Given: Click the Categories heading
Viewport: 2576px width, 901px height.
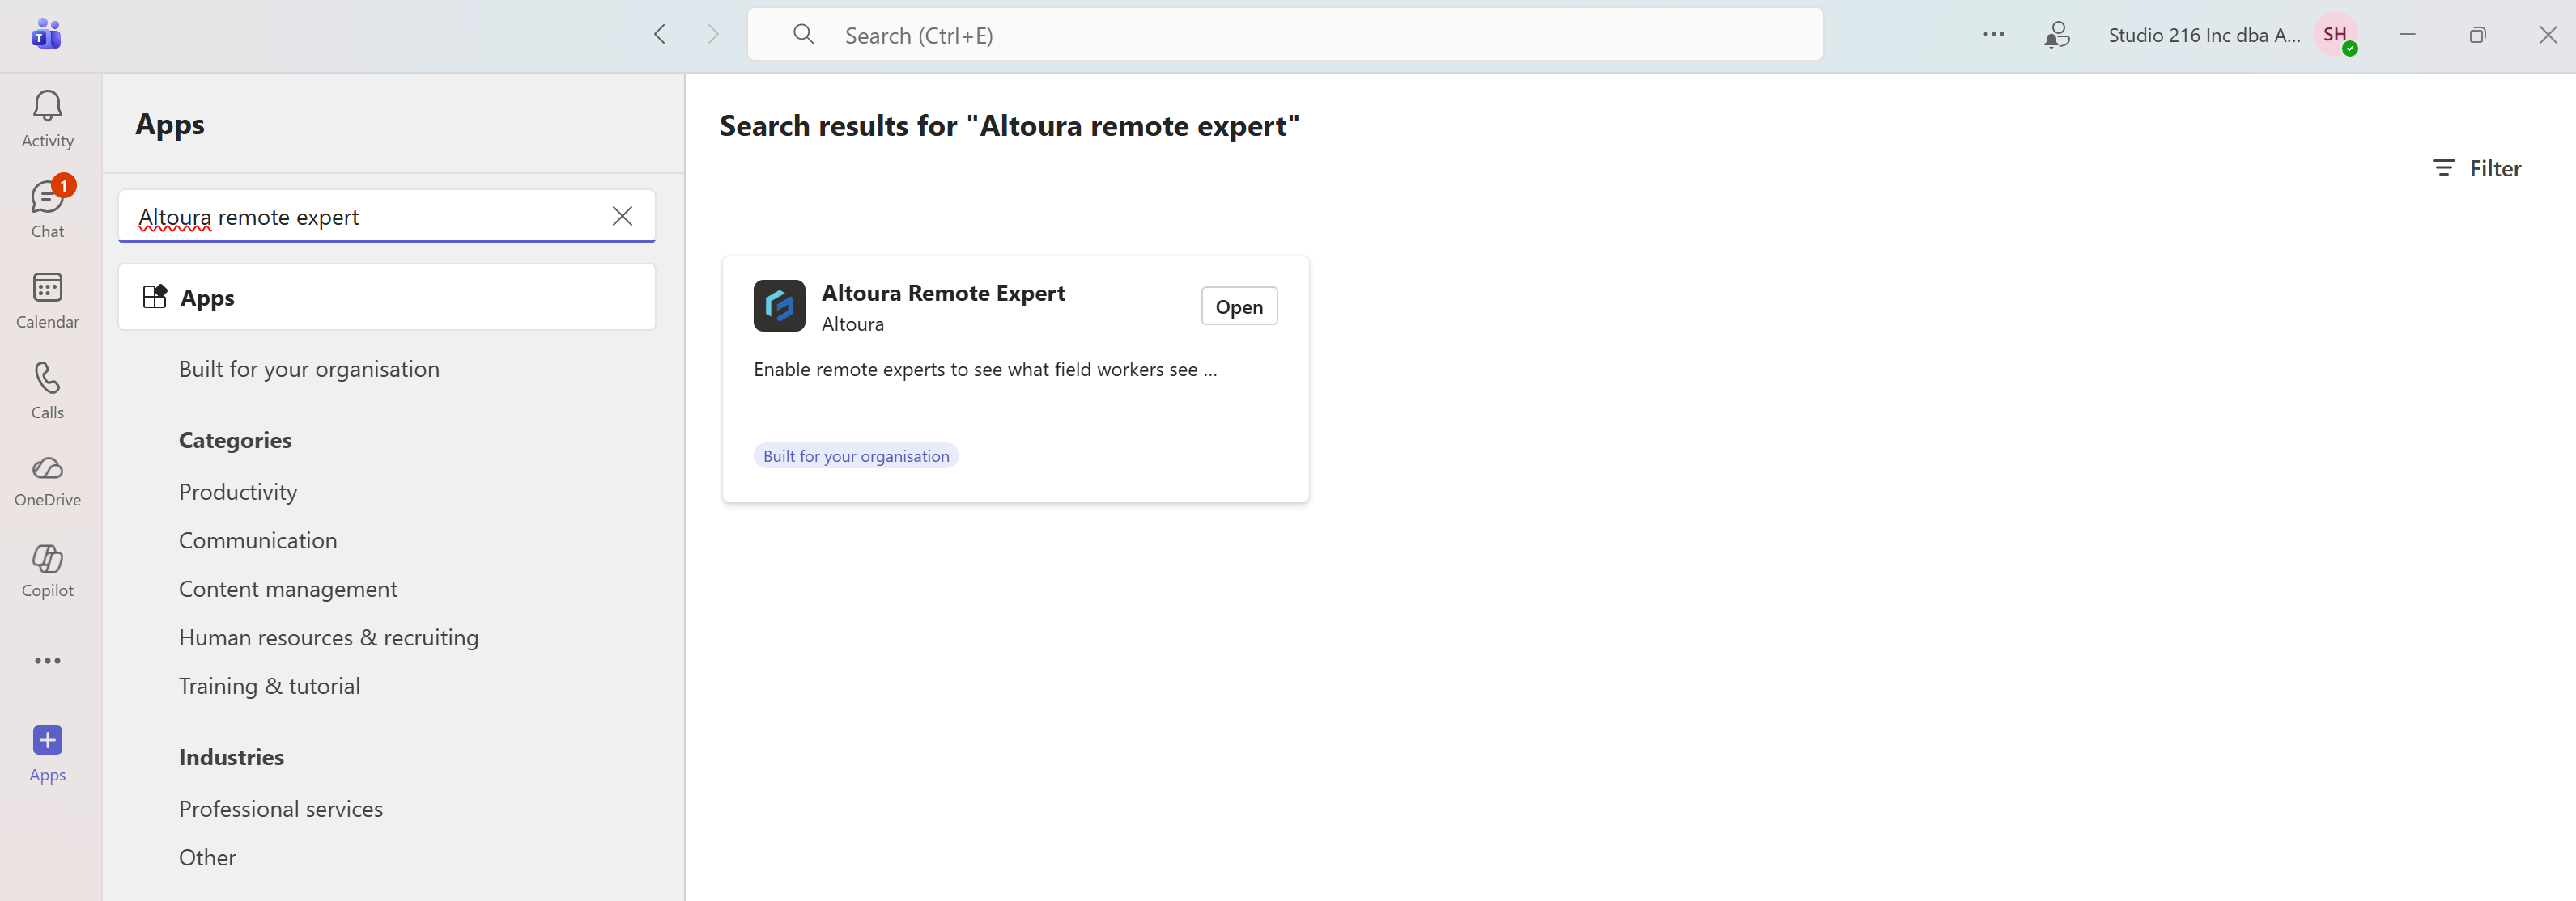Looking at the screenshot, I should [x=235, y=441].
